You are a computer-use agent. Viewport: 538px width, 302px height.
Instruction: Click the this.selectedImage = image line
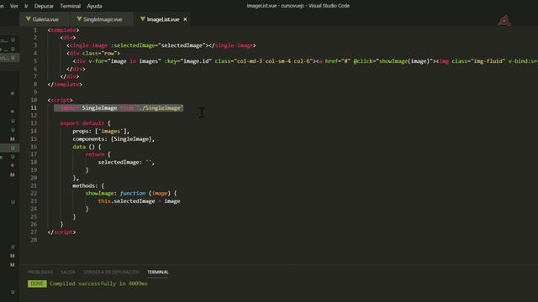click(x=139, y=201)
